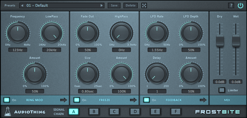This screenshot has width=247, height=118.
Task: Click the 0.80sec Size value field
Action: (88, 91)
